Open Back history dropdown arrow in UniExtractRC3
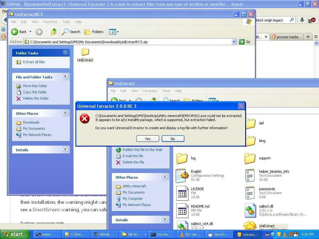This screenshot has height=239, width=319. pos(30,32)
